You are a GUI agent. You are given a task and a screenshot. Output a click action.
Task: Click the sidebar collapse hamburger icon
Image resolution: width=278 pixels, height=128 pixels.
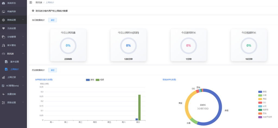click(x=31, y=2)
